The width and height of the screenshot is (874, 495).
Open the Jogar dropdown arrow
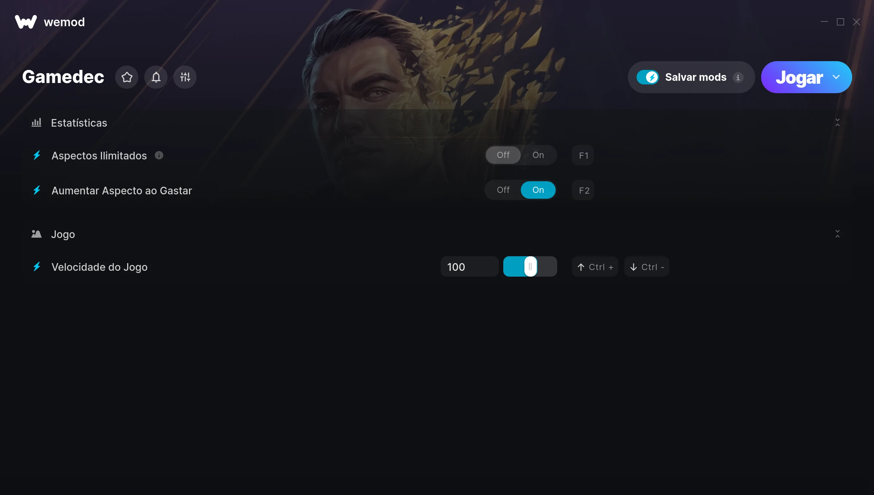point(836,77)
